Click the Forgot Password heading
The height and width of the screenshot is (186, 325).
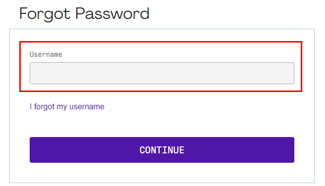84,14
